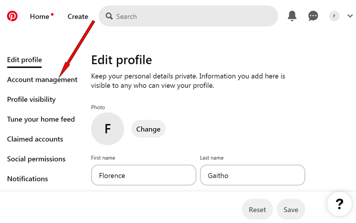The width and height of the screenshot is (356, 223).
Task: Click the "Keep your personal details private" description
Action: pos(188,81)
